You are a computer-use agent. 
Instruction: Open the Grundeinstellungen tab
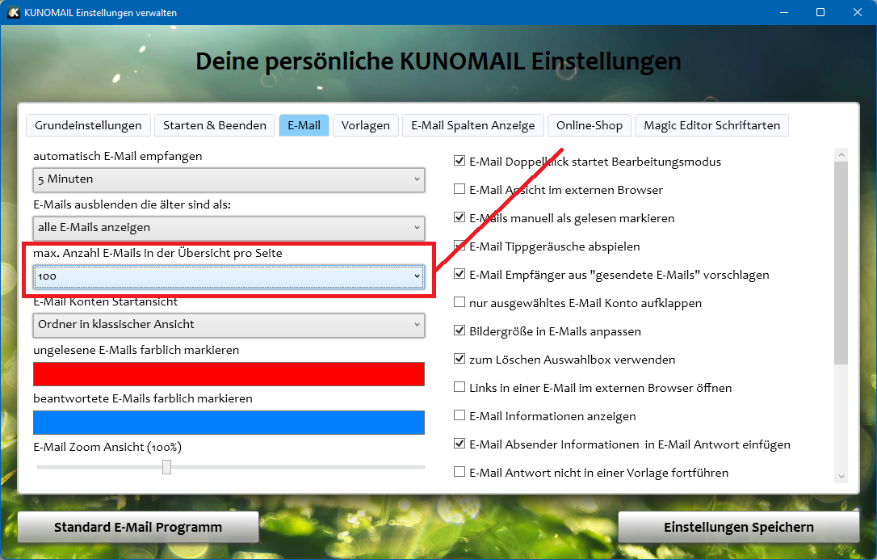point(88,125)
